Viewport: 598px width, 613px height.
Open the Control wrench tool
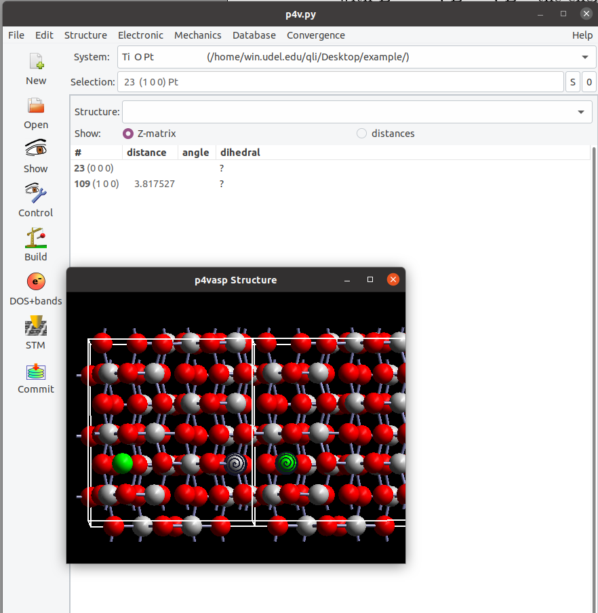tap(36, 194)
